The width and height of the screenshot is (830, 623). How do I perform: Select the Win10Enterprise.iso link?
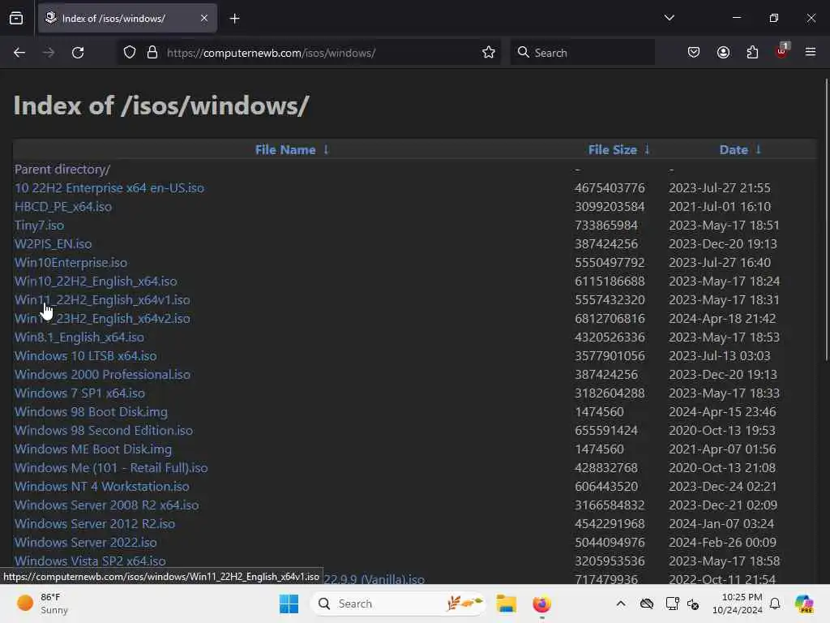point(71,262)
